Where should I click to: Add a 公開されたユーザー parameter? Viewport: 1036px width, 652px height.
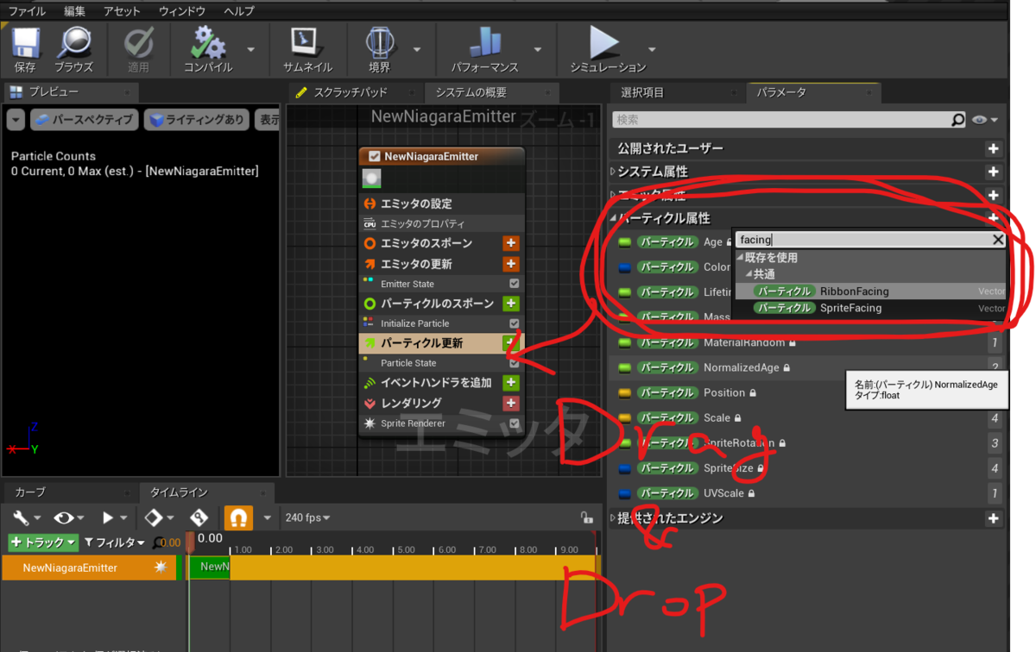[x=994, y=148]
